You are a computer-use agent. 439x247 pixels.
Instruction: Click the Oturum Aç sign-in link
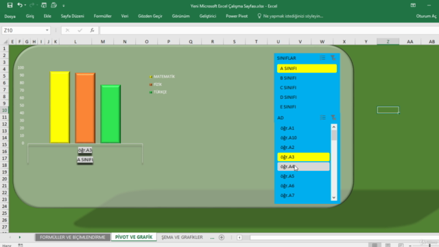(426, 16)
